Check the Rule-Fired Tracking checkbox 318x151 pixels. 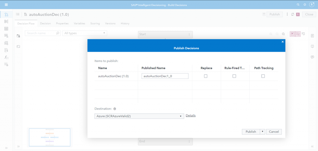point(234,76)
